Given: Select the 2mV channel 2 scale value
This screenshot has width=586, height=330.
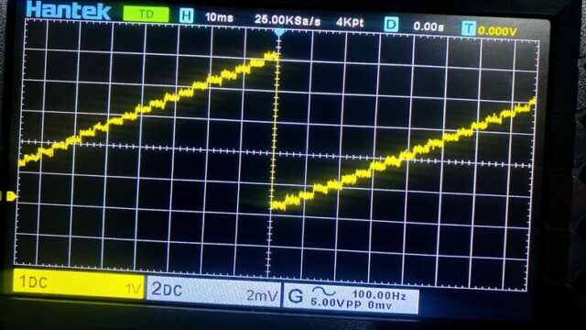Looking at the screenshot, I should 262,296.
